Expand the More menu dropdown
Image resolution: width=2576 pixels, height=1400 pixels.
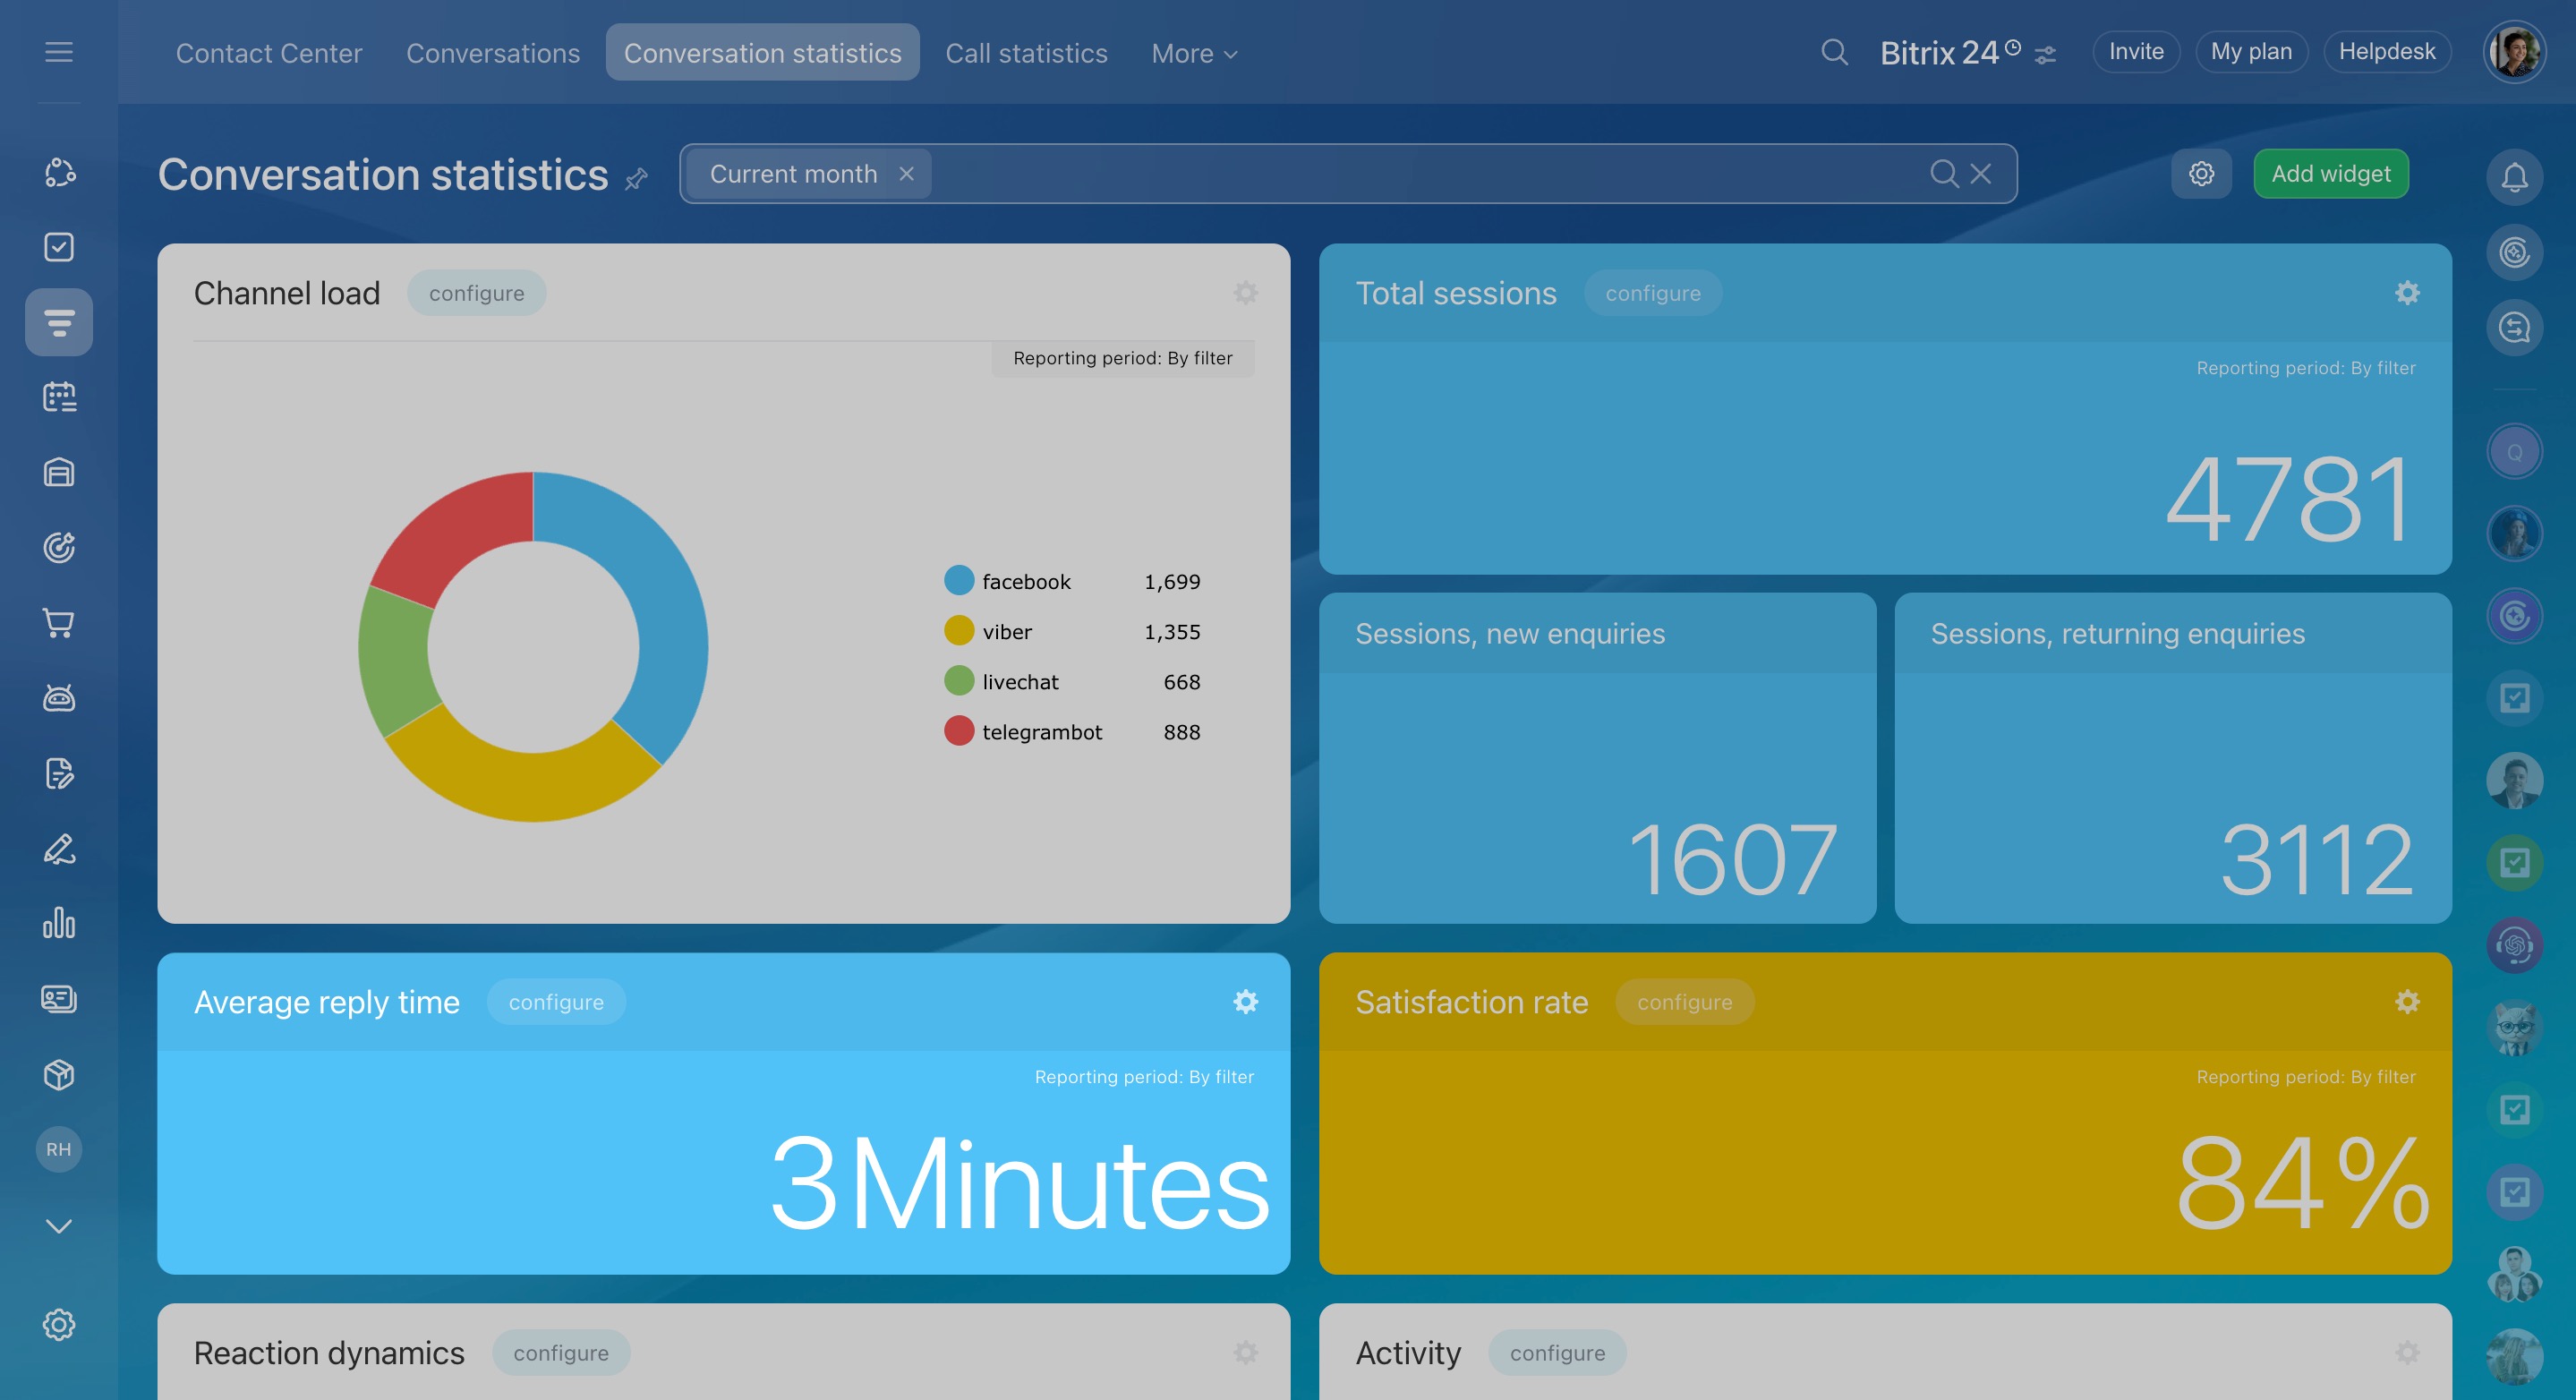pos(1194,53)
